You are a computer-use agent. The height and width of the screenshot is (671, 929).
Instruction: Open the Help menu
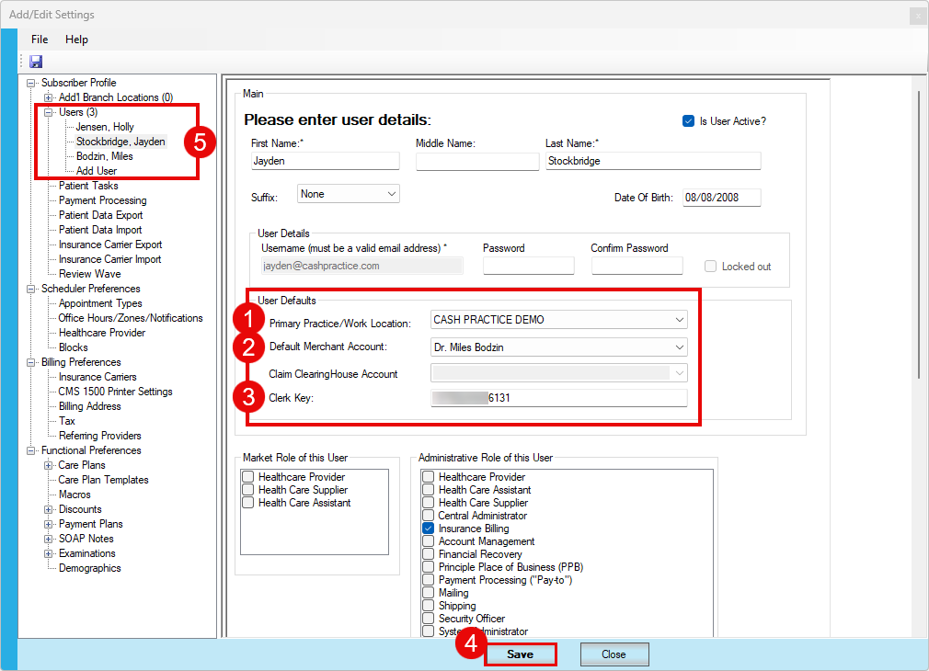click(76, 40)
